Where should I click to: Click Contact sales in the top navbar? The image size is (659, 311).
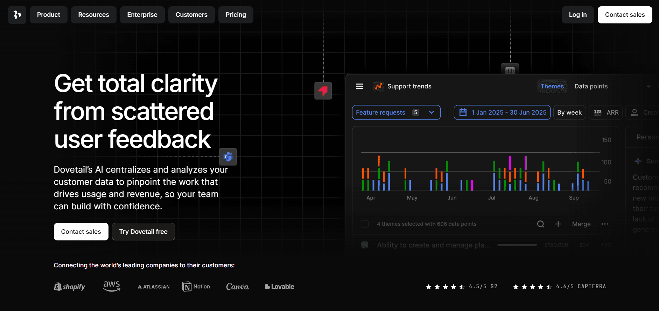tap(625, 15)
